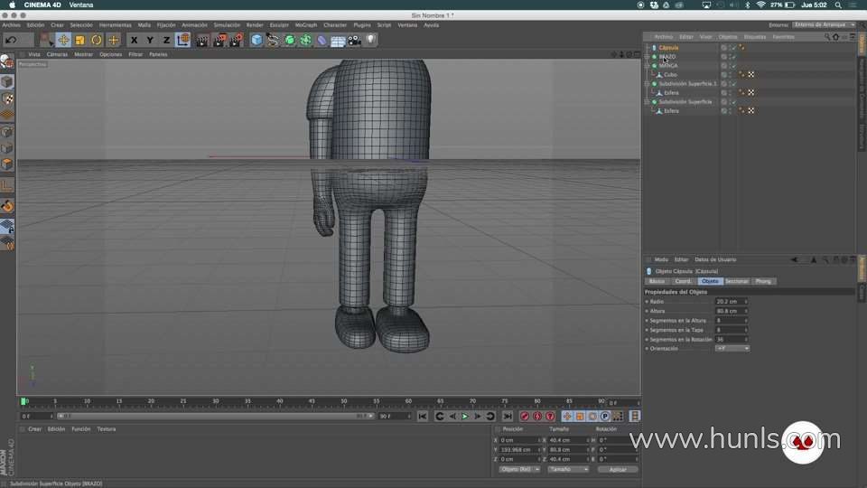Screen dimensions: 867x488
Task: Disable the BRAZO object green checkmark
Action: [734, 56]
